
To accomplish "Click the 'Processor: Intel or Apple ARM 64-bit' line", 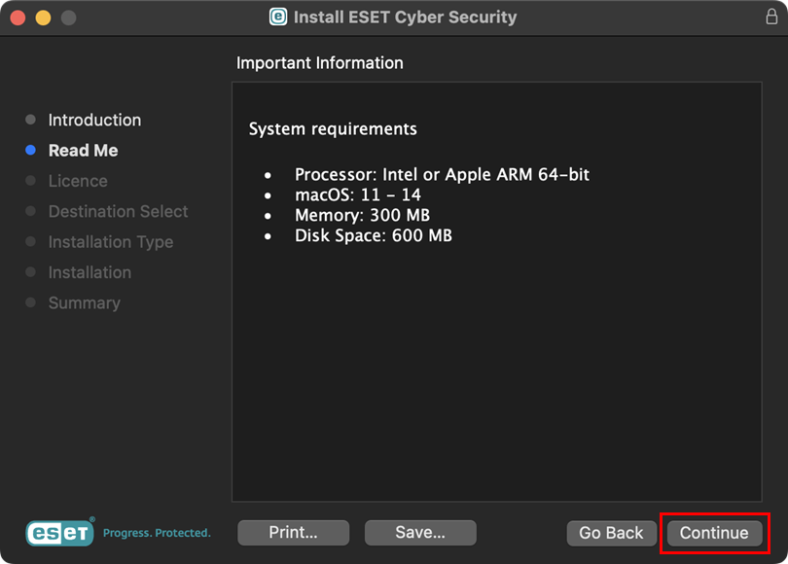I will click(x=442, y=174).
